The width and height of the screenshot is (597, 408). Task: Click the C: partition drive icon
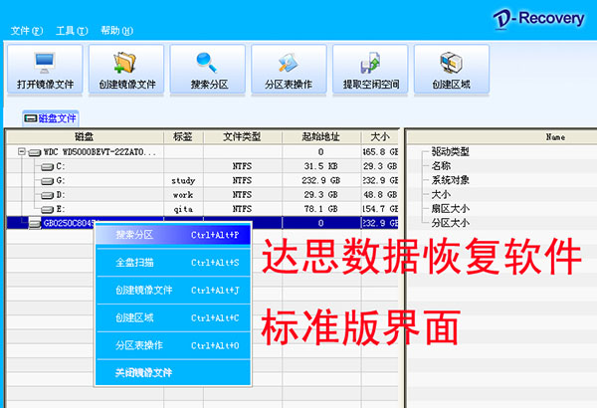click(x=47, y=166)
